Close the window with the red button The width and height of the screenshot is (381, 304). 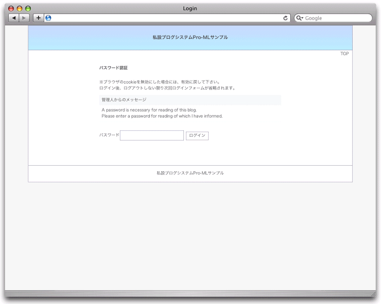[x=11, y=9]
